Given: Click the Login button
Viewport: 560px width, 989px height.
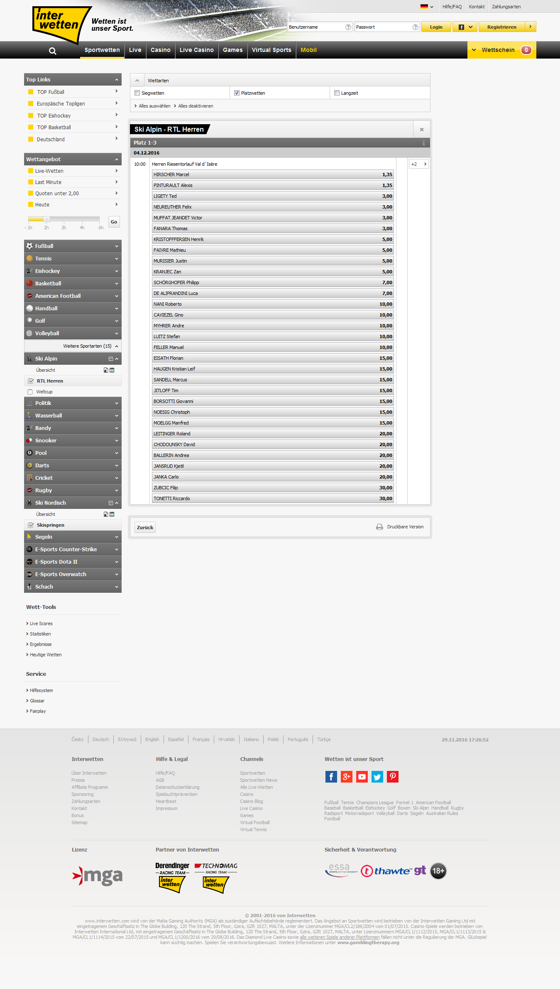Looking at the screenshot, I should point(436,27).
